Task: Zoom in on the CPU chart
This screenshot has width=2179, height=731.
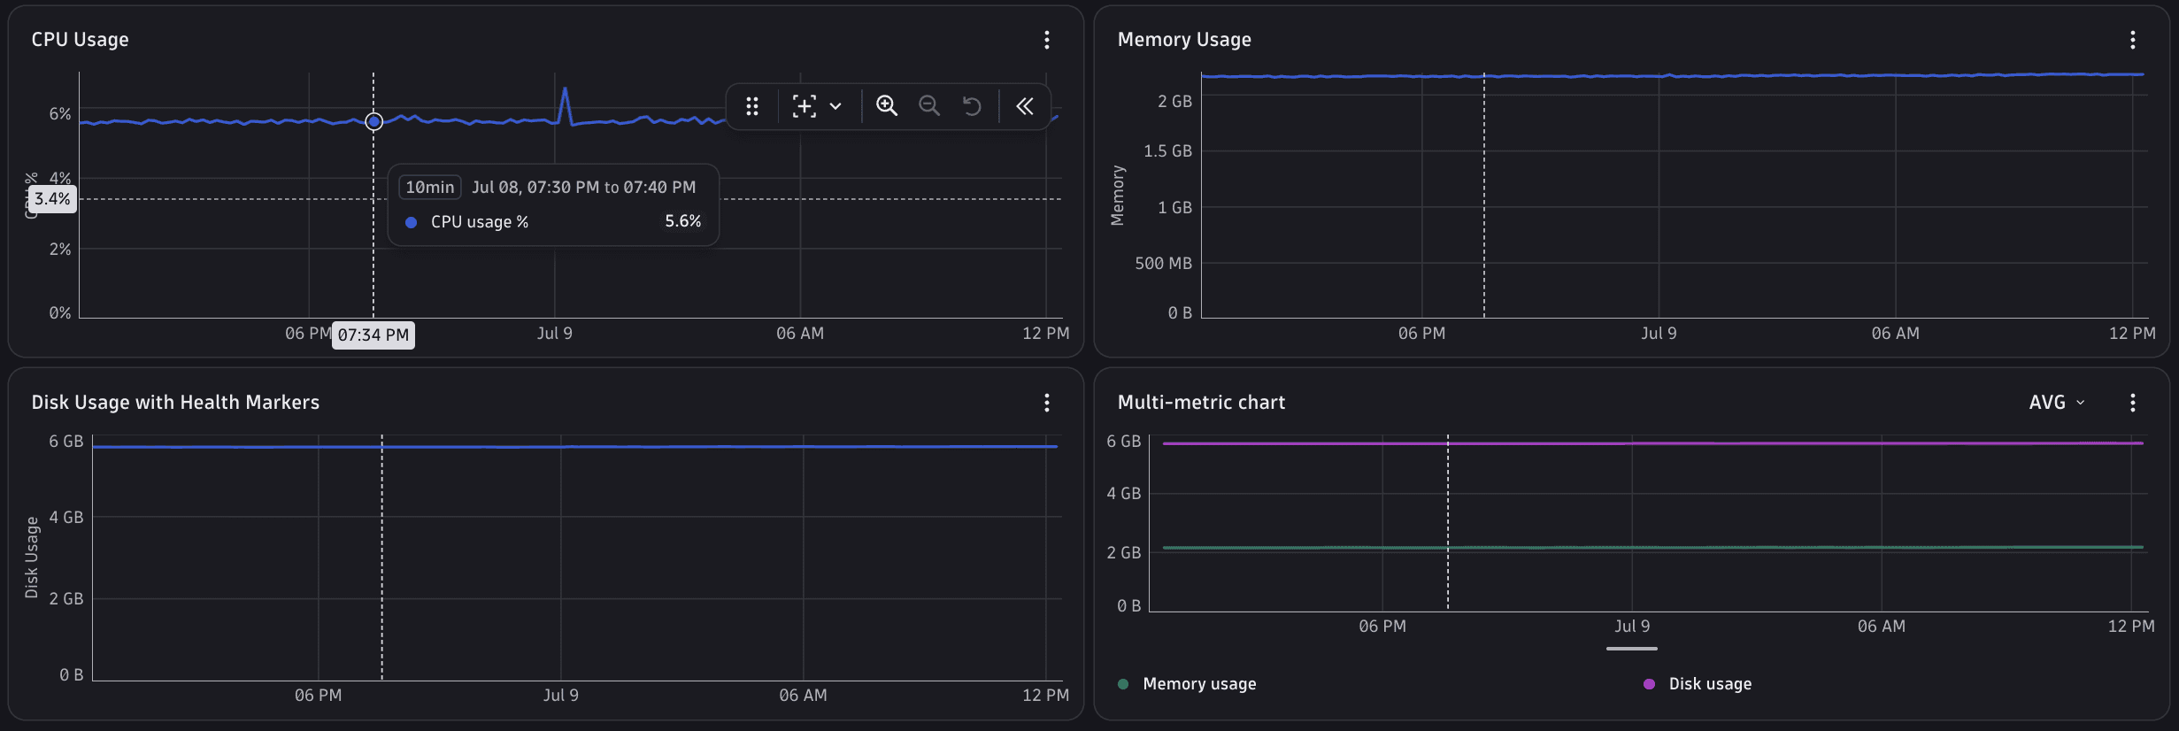Action: pyautogui.click(x=886, y=106)
